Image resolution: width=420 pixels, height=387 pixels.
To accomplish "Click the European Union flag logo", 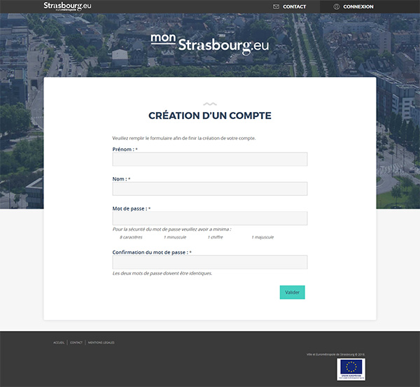I will (351, 370).
